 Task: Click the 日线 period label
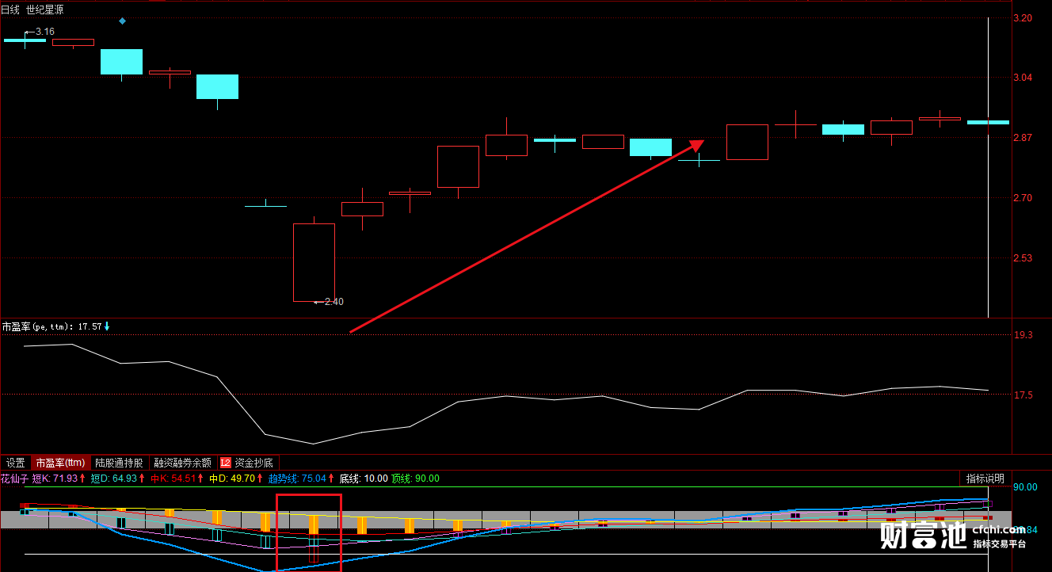coord(10,10)
